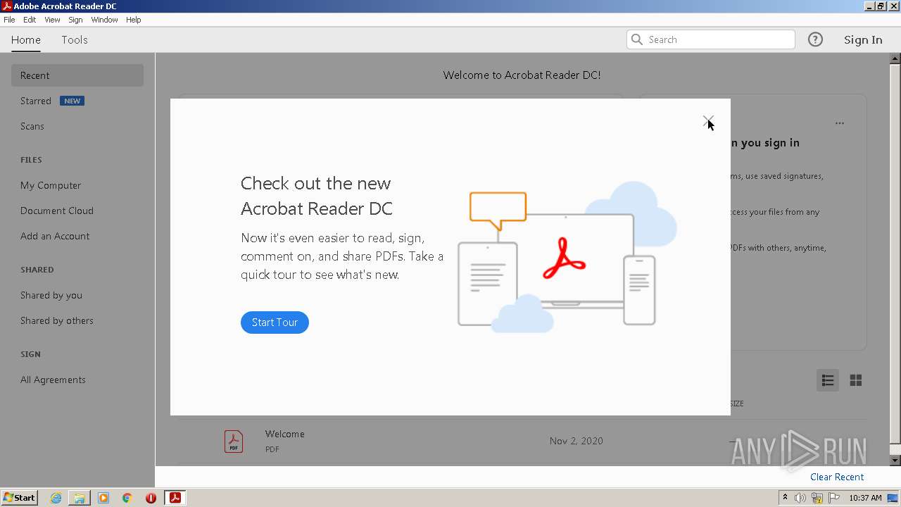Open the Window menu

(104, 20)
